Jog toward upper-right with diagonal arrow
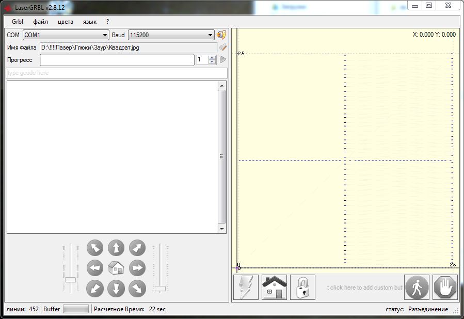464x319 pixels. pyautogui.click(x=137, y=248)
